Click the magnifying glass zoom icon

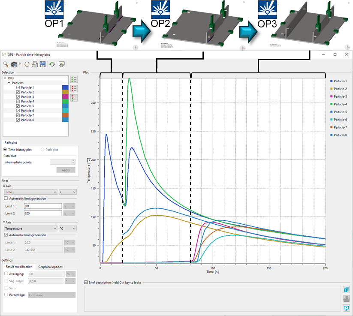[6, 64]
